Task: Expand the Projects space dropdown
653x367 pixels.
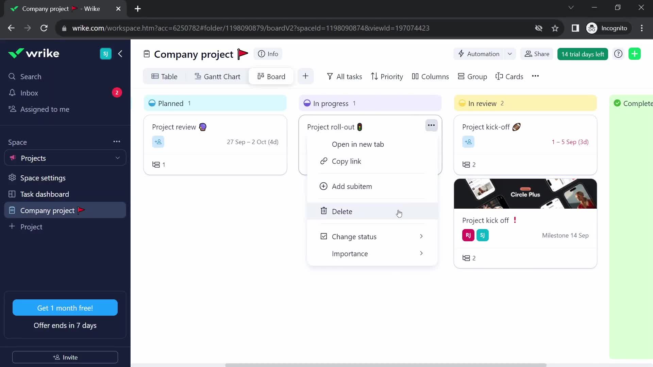Action: point(65,158)
